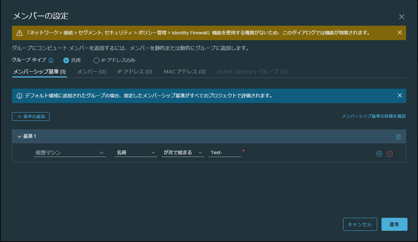Viewport: 418px width, 242px height.
Task: Click the キャンセル button
Action: pyautogui.click(x=360, y=224)
